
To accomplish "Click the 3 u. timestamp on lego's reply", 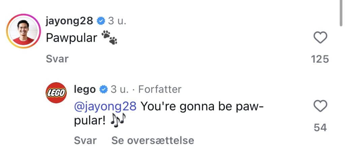I will tap(120, 89).
